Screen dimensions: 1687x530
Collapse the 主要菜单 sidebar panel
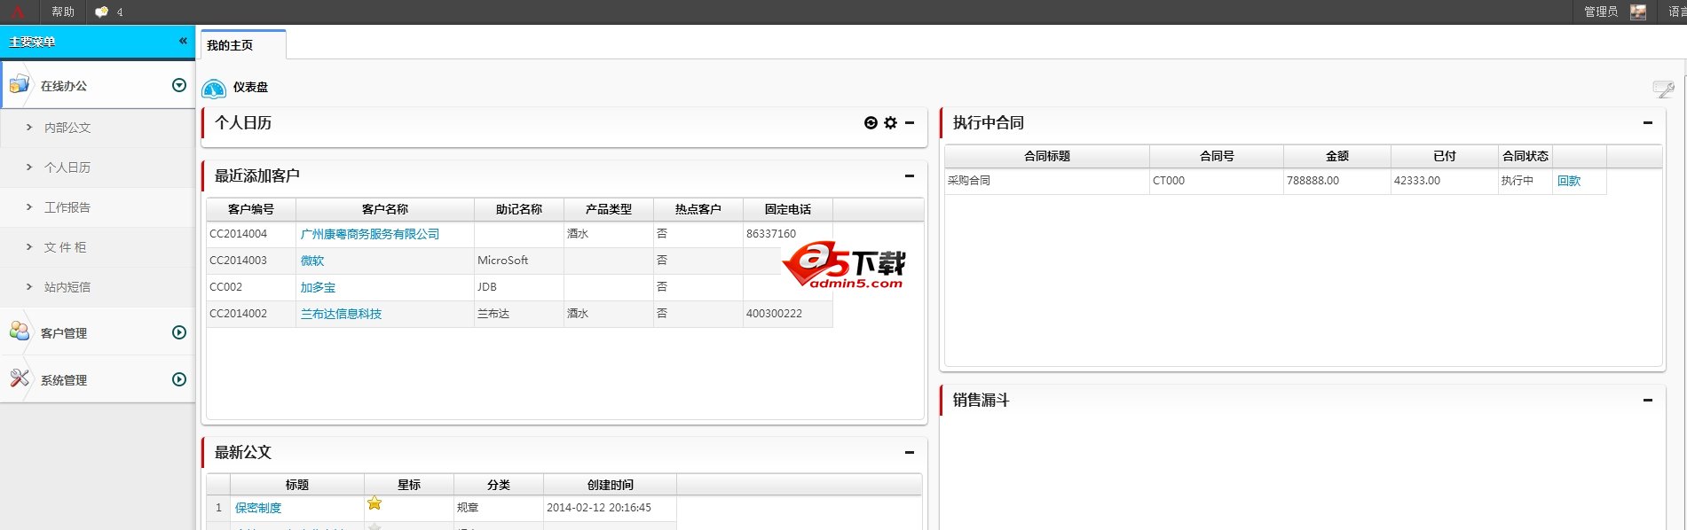coord(183,41)
